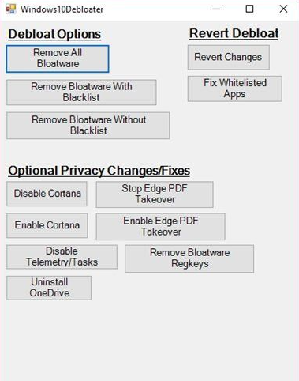Click the Optional Privacy Changes/Fixes heading
Image resolution: width=299 pixels, height=381 pixels.
click(x=99, y=171)
